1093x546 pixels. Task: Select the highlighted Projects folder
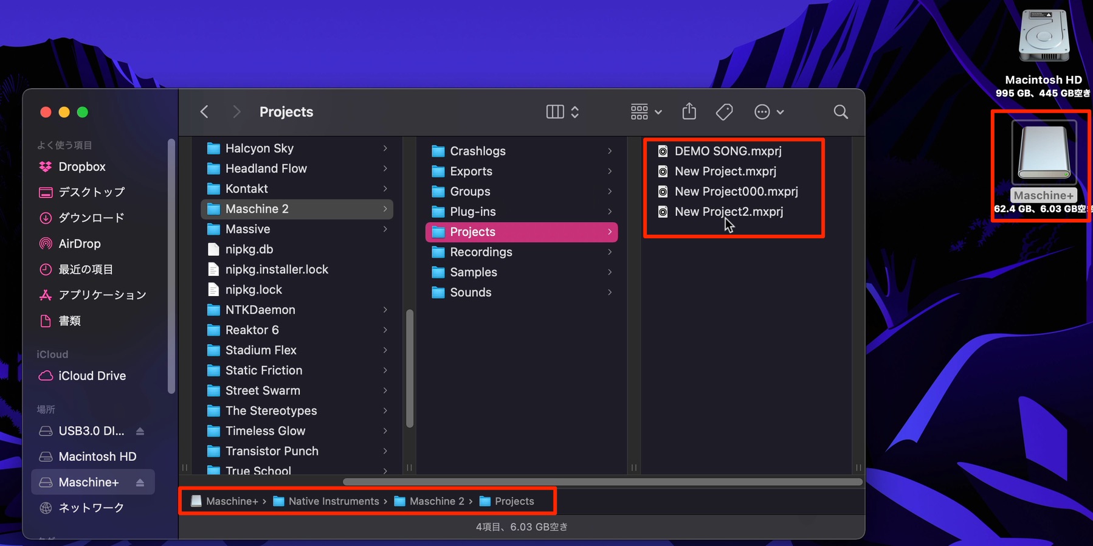click(x=522, y=232)
